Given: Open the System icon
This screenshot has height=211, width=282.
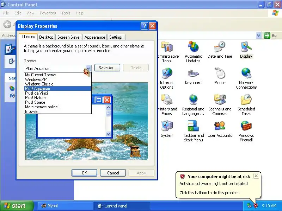Looking at the screenshot, I should (167, 126).
